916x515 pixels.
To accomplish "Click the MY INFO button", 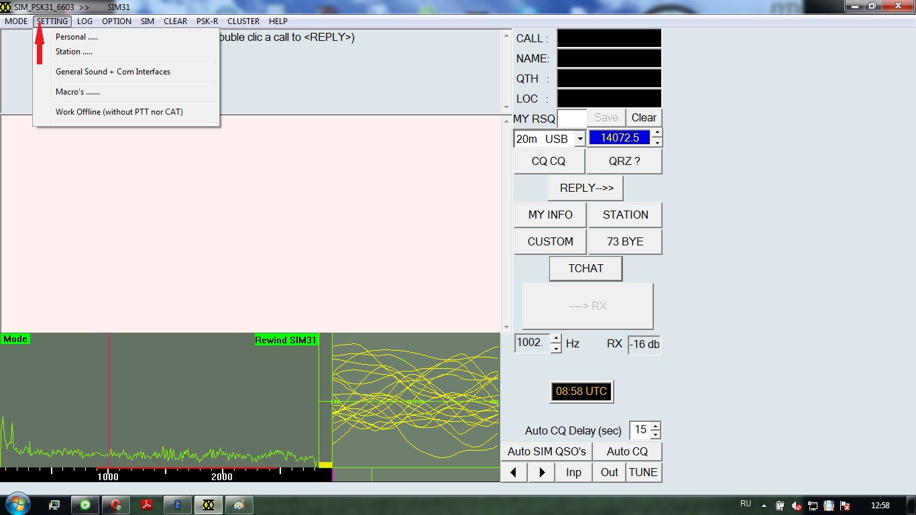I will pyautogui.click(x=551, y=215).
